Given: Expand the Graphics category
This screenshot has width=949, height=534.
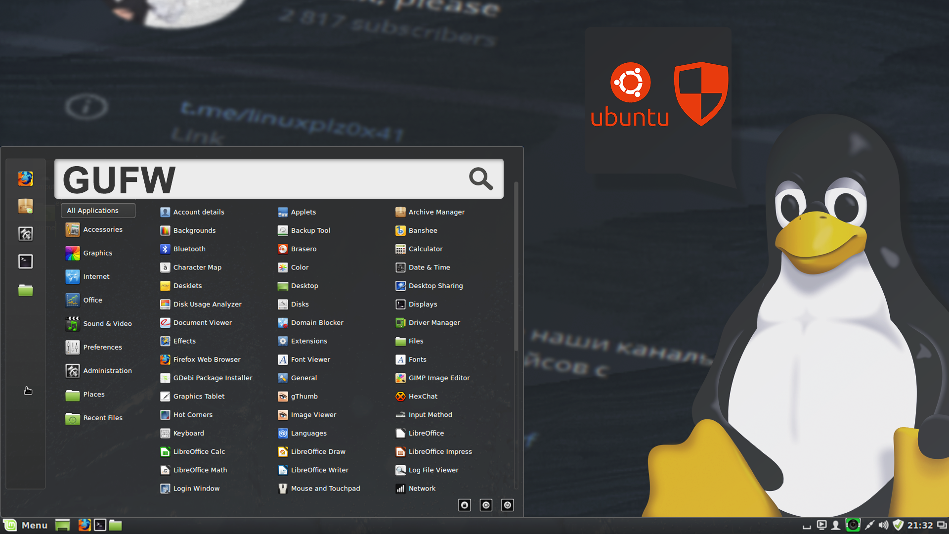Looking at the screenshot, I should pos(97,252).
